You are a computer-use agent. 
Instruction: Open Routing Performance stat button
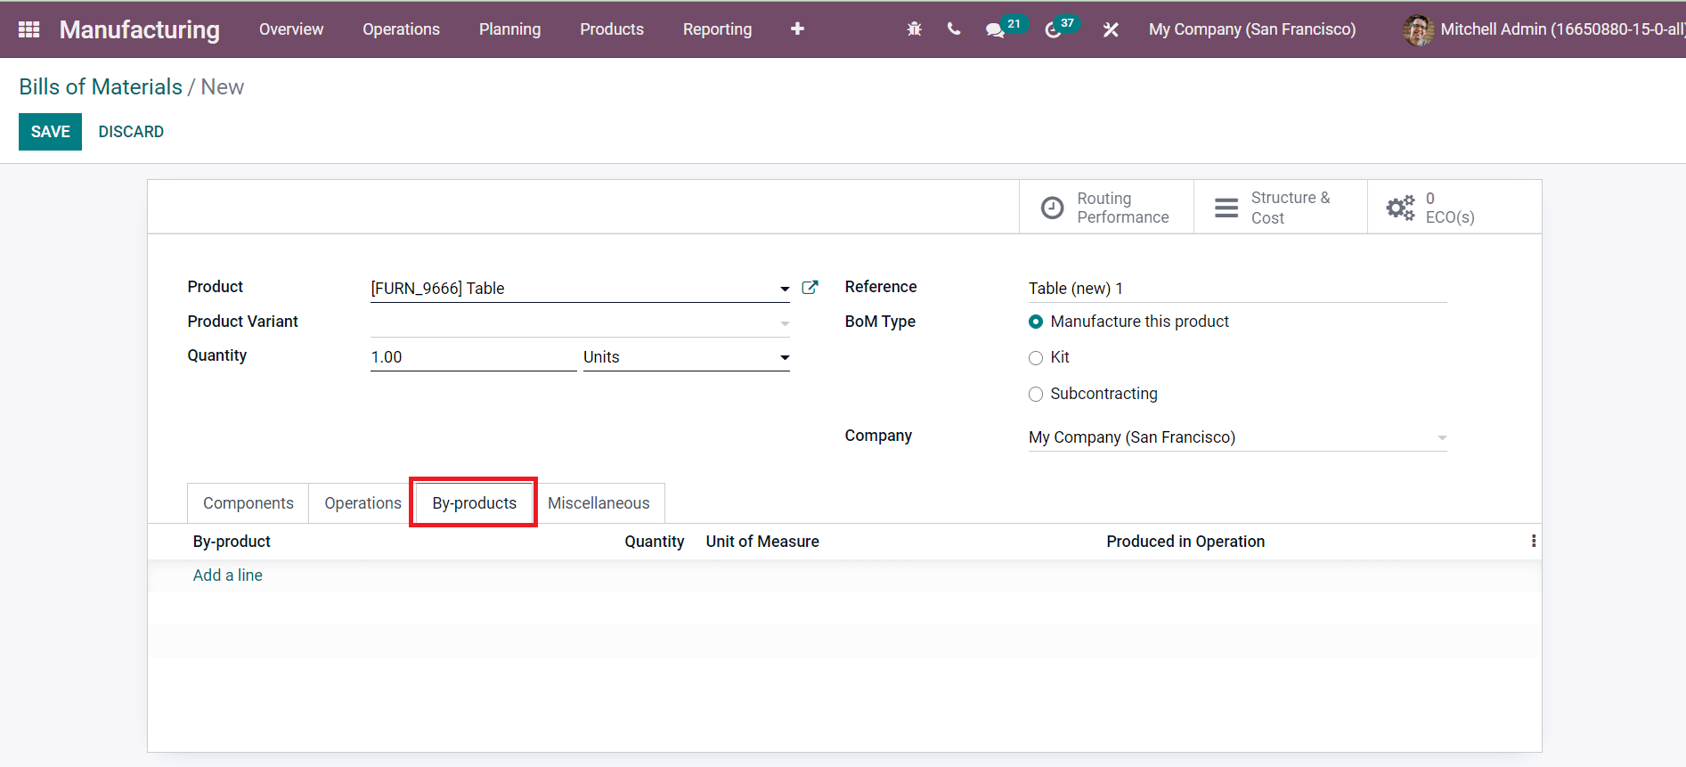click(x=1106, y=208)
